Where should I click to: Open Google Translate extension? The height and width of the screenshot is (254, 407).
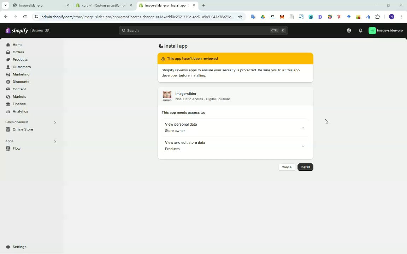coord(253,17)
